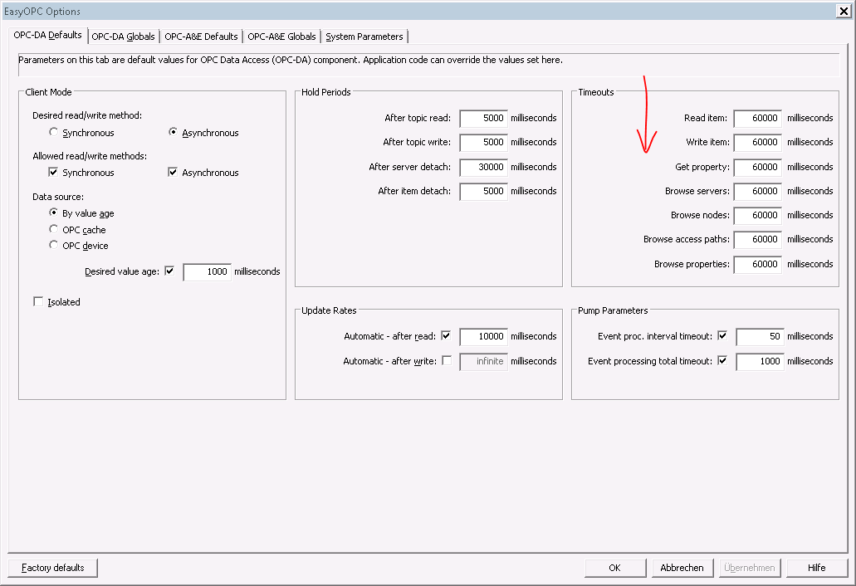Image resolution: width=856 pixels, height=586 pixels.
Task: Click the Write item timeout field
Action: pos(758,143)
